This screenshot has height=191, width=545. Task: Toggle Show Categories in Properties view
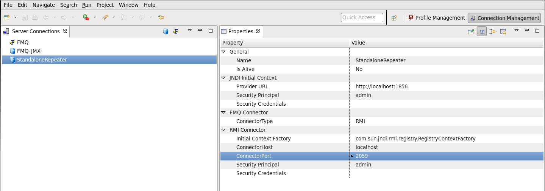(482, 32)
